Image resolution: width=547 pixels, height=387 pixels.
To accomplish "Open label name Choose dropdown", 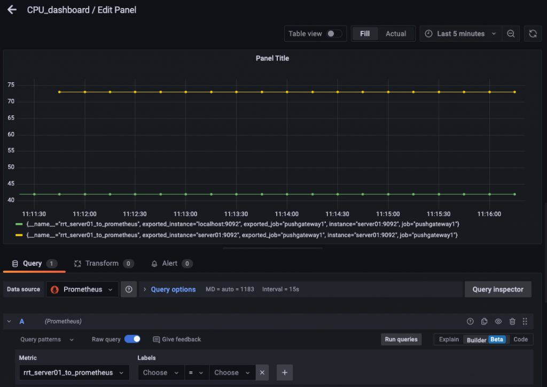I will 161,373.
